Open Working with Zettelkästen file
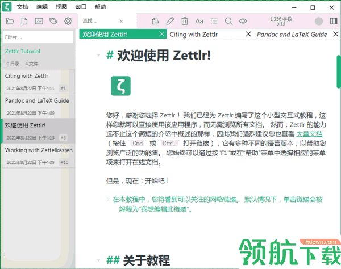The image size is (341, 269). click(x=38, y=155)
